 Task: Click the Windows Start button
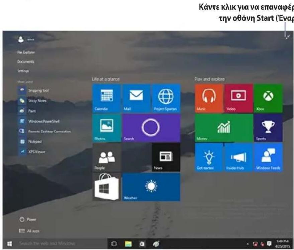pyautogui.click(x=9, y=244)
